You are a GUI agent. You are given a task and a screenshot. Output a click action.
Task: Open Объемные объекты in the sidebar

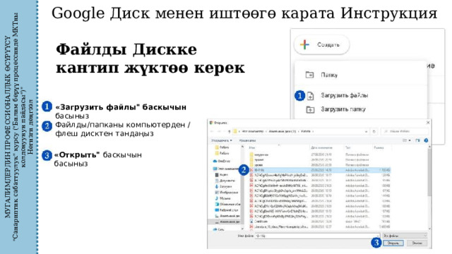point(227,204)
